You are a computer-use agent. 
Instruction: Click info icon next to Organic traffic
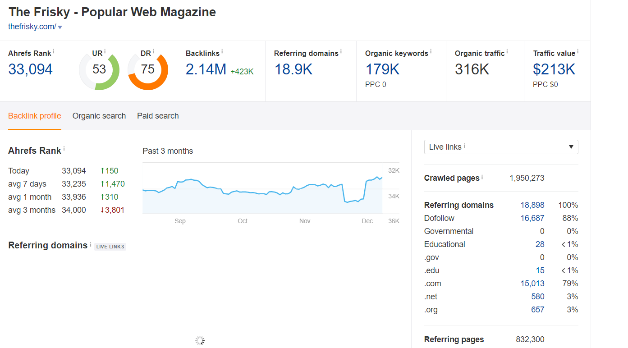coord(508,52)
